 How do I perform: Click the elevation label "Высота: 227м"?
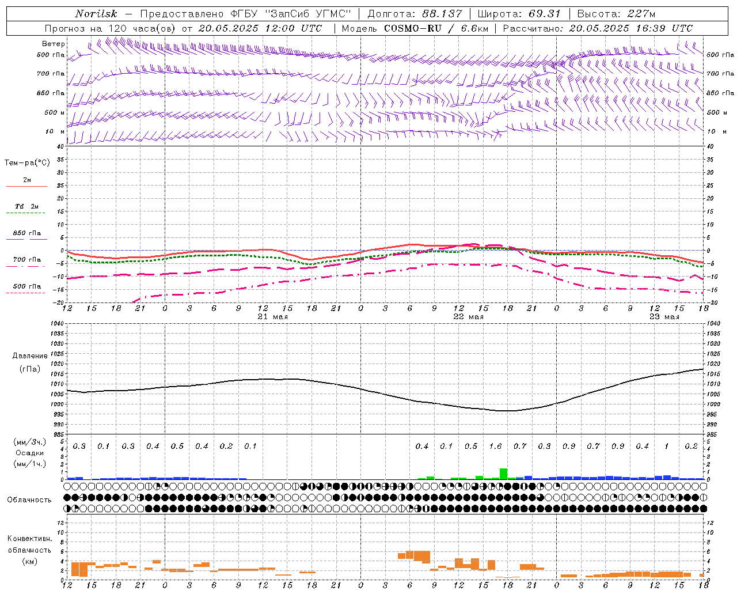pyautogui.click(x=616, y=14)
